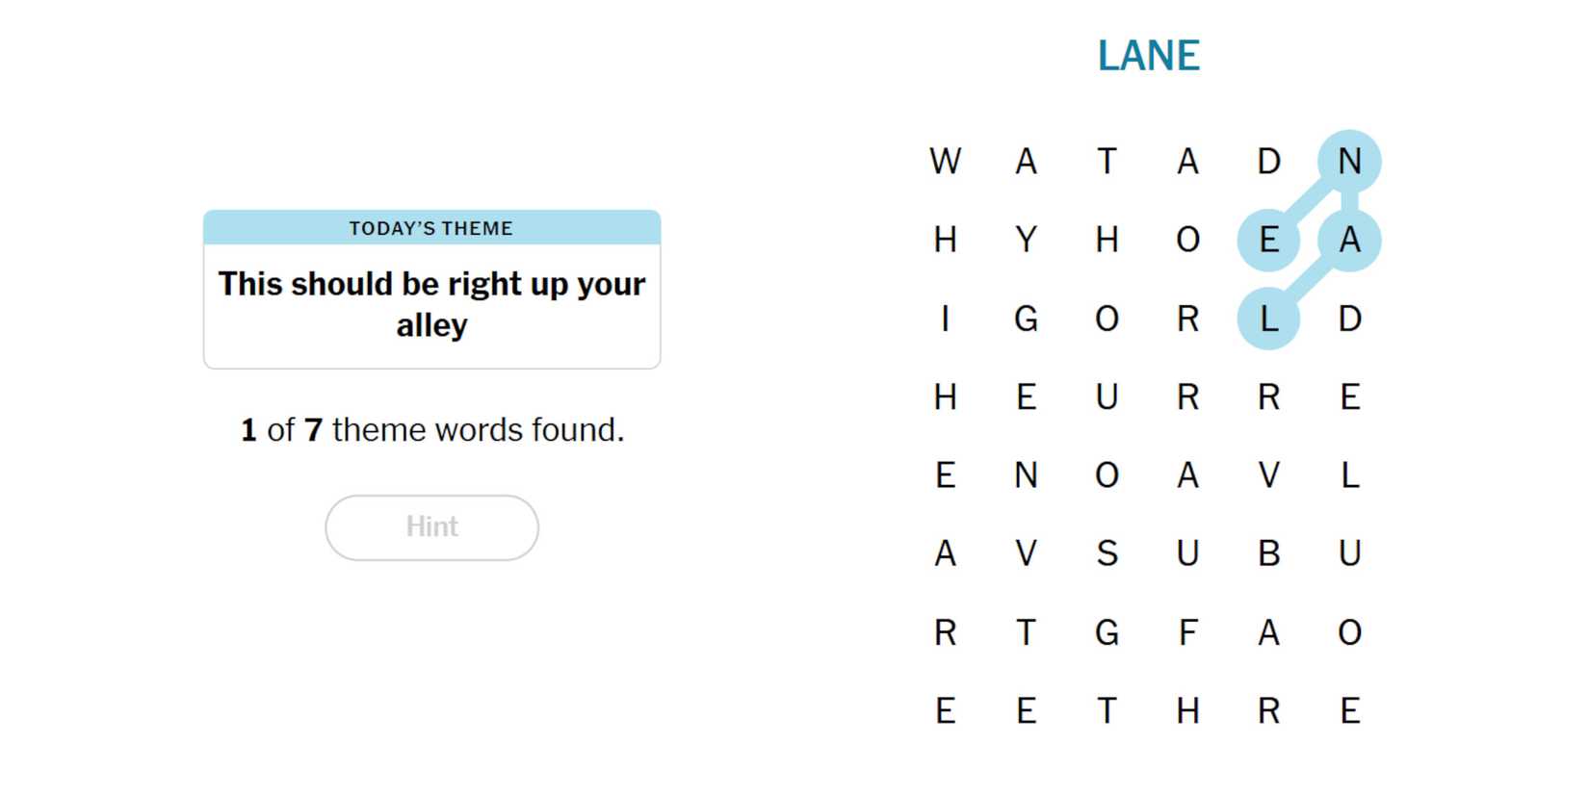This screenshot has width=1589, height=794.
Task: Select the V between A and S
Action: [1026, 553]
